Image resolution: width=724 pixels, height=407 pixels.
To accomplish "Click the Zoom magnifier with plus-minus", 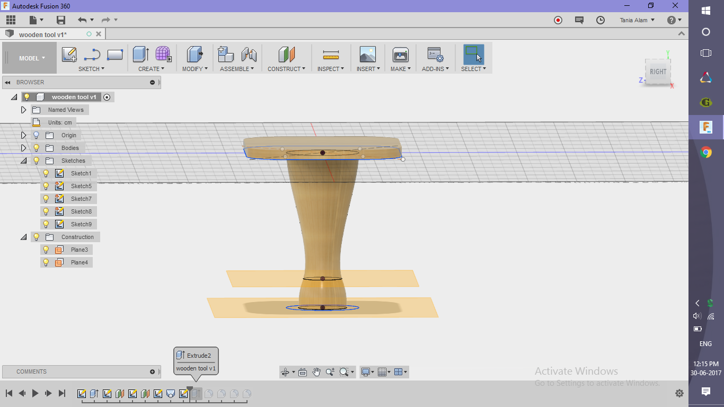I will tap(330, 372).
